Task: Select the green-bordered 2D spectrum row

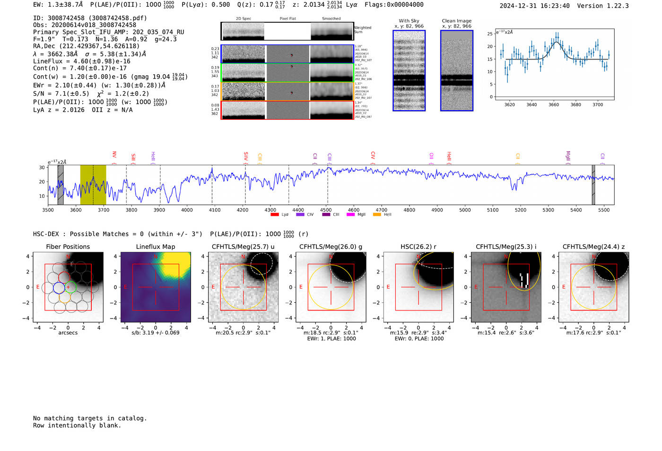Action: coord(287,72)
